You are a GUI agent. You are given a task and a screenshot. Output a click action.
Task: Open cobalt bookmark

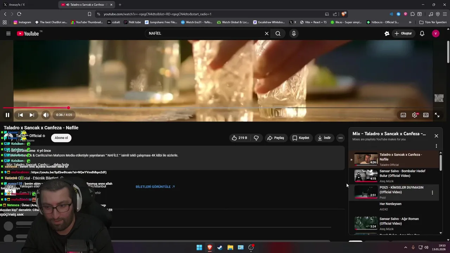(114, 22)
